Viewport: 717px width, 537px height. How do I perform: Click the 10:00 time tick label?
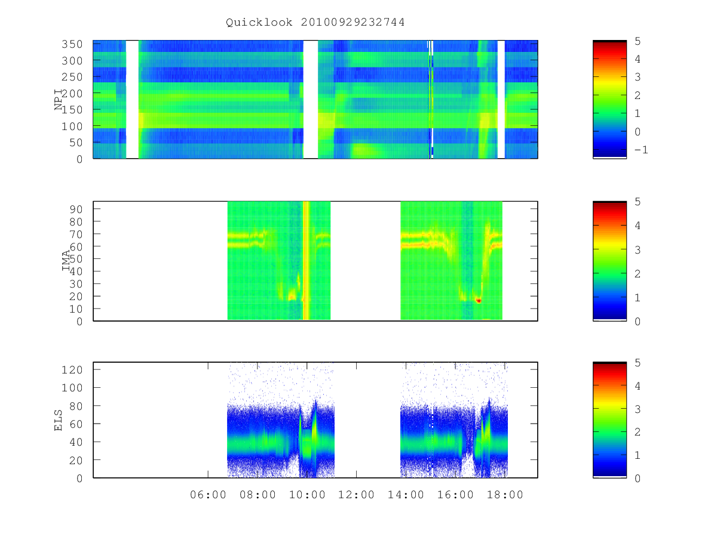pyautogui.click(x=307, y=495)
